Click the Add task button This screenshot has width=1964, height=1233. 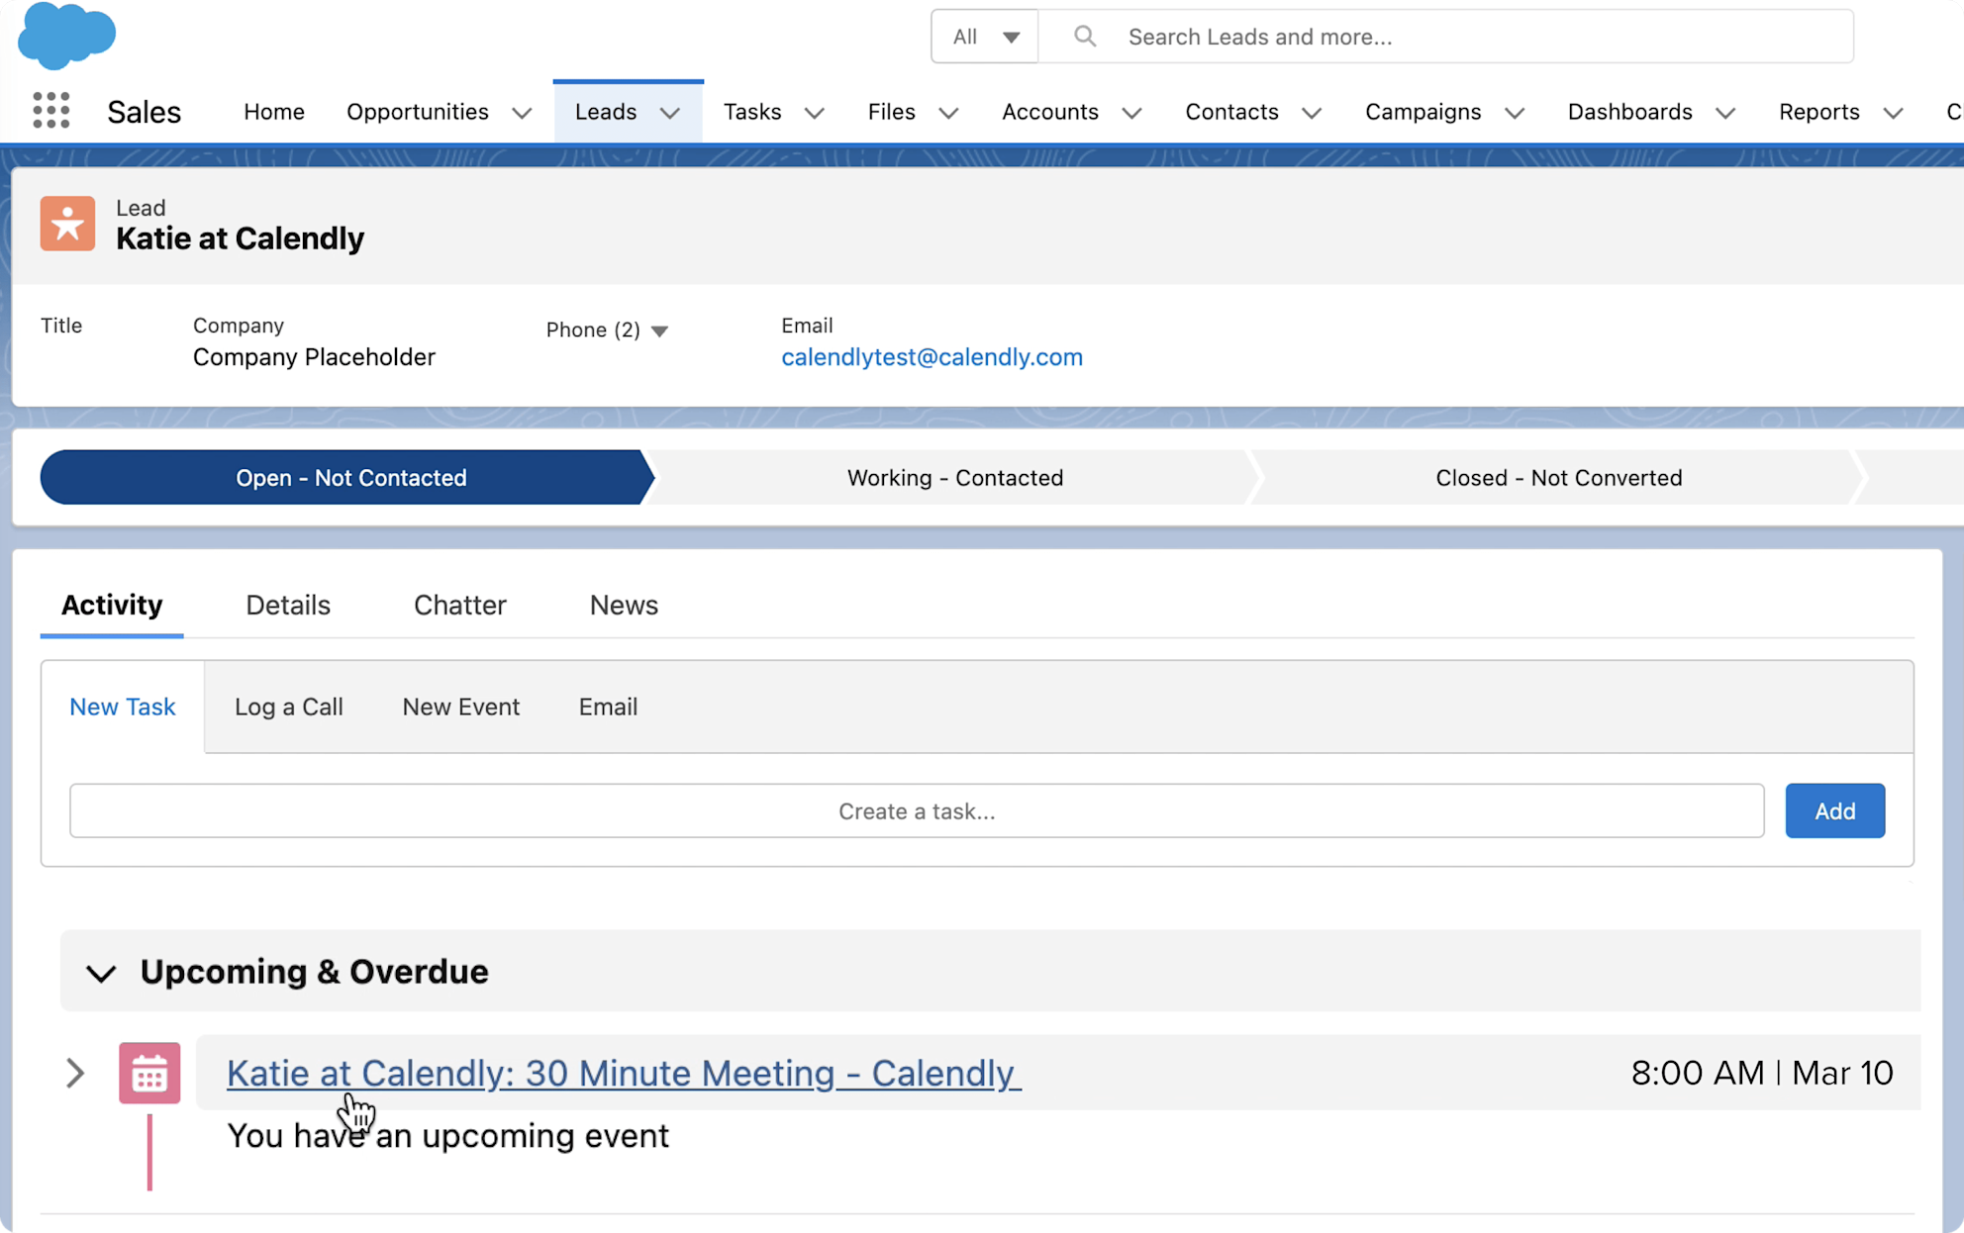(x=1834, y=810)
